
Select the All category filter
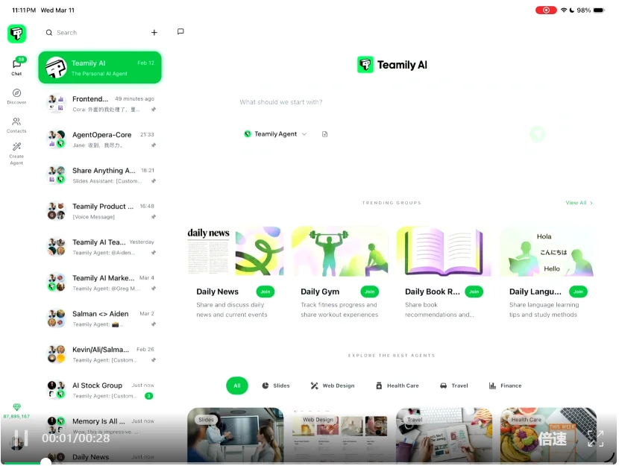(x=237, y=385)
